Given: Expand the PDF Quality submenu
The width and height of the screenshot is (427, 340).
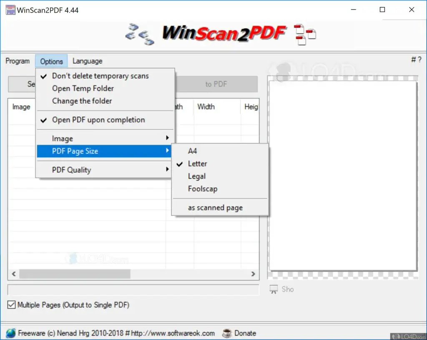Looking at the screenshot, I should 105,170.
